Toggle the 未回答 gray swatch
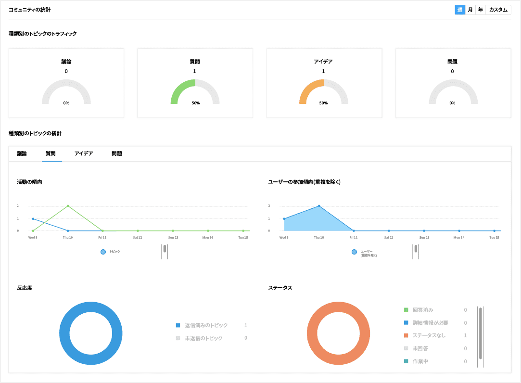521x383 pixels. (406, 348)
